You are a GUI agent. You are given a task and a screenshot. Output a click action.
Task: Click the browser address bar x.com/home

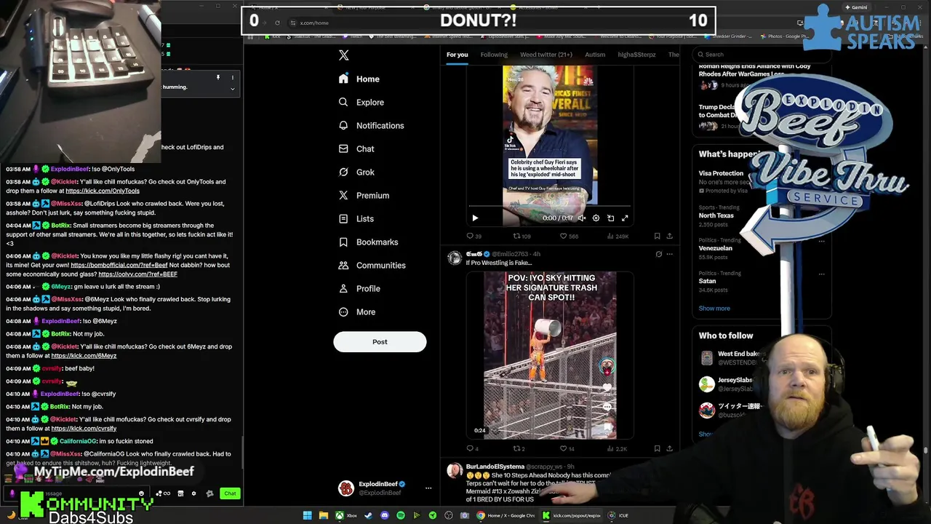313,23
